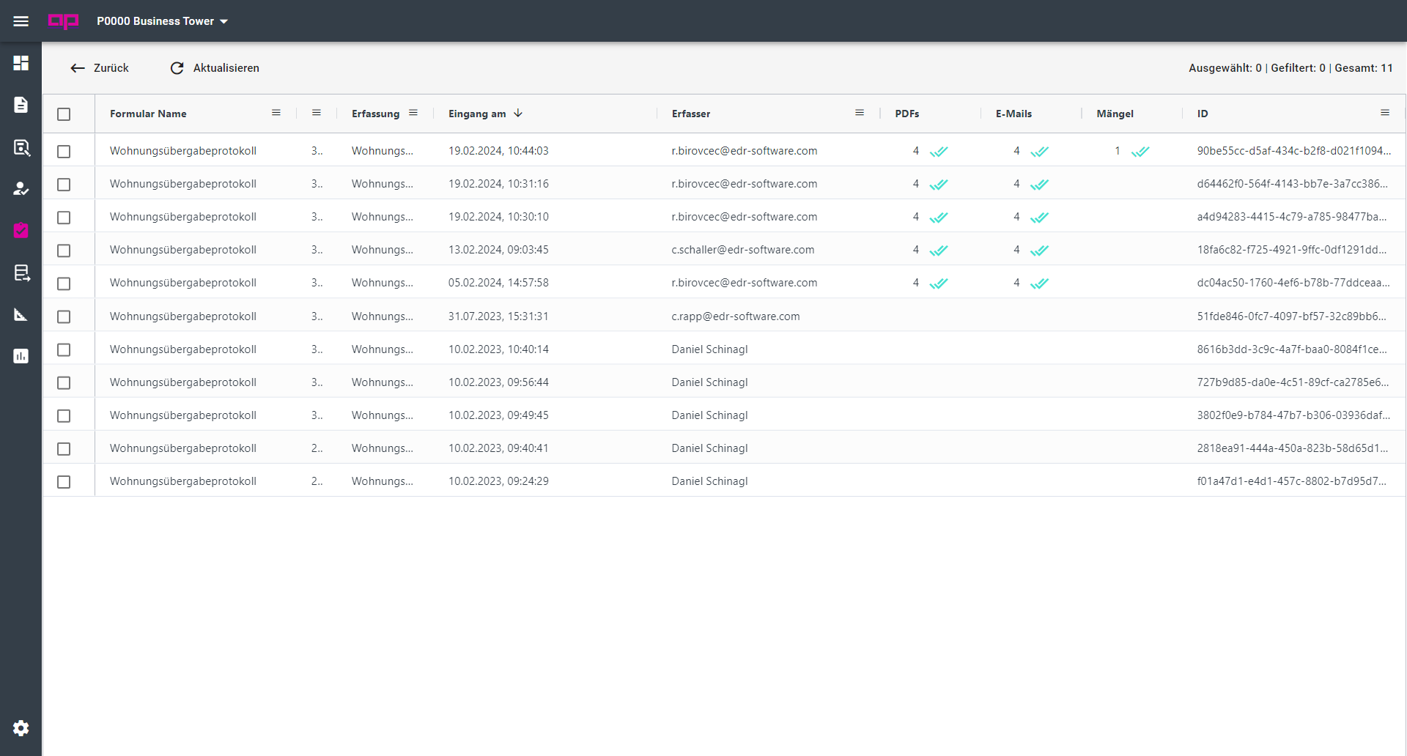Open the bar chart report sidebar icon
The image size is (1407, 756).
coord(21,356)
